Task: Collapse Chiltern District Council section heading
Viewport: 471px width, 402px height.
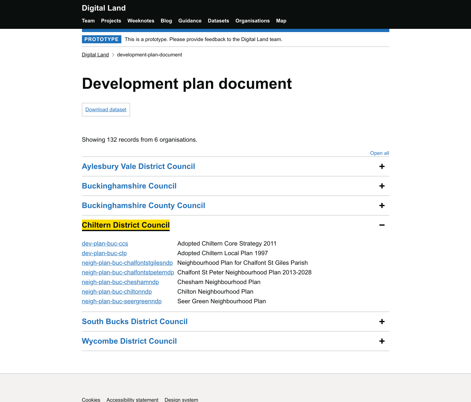Action: point(126,225)
